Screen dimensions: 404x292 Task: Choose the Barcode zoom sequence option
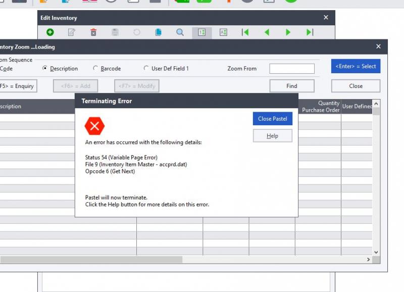(x=96, y=68)
